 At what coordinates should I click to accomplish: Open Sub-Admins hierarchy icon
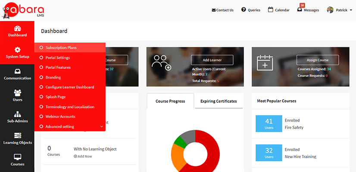(18, 114)
